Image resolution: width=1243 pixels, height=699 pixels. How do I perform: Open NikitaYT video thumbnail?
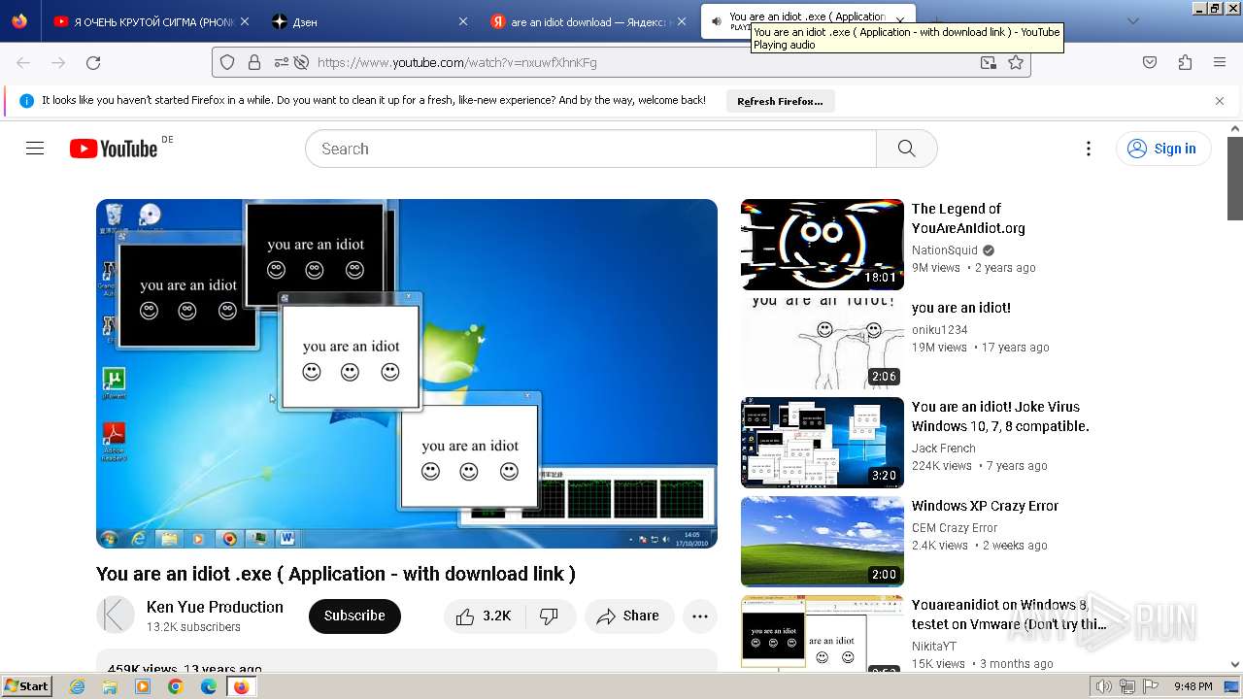click(x=823, y=633)
